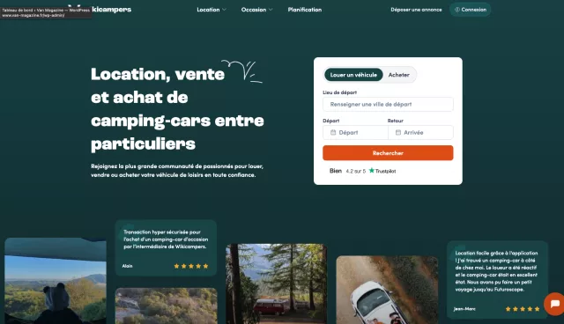Viewport: 564px width, 324px height.
Task: Click the calendar icon in Arrivée field
Action: click(x=398, y=133)
